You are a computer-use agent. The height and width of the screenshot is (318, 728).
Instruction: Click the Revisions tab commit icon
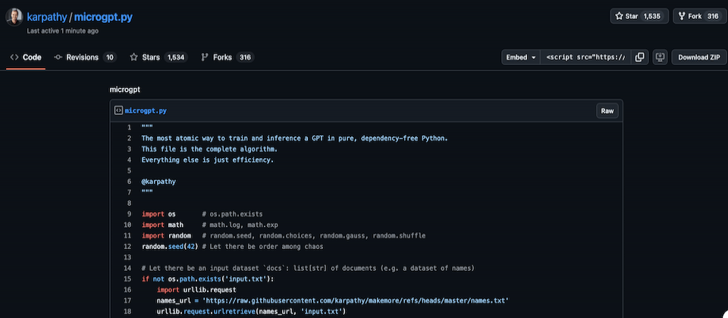[58, 58]
